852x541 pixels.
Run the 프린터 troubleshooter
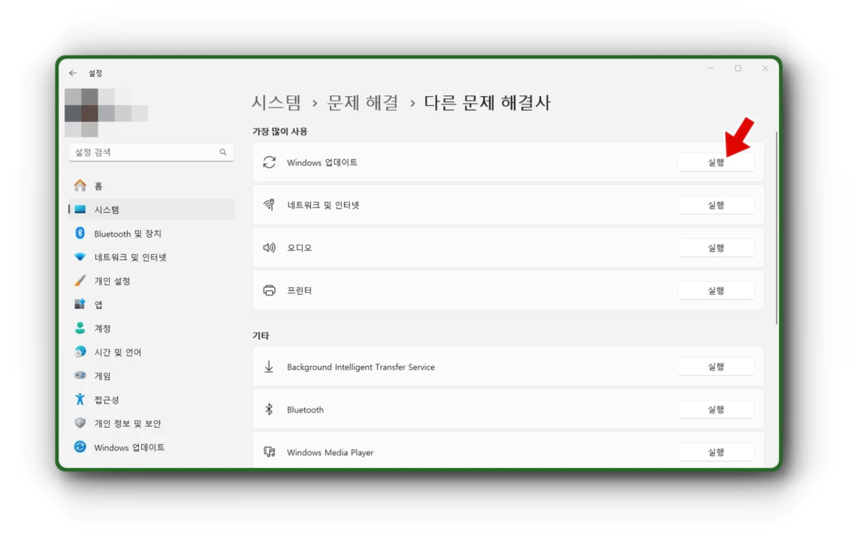click(x=715, y=291)
